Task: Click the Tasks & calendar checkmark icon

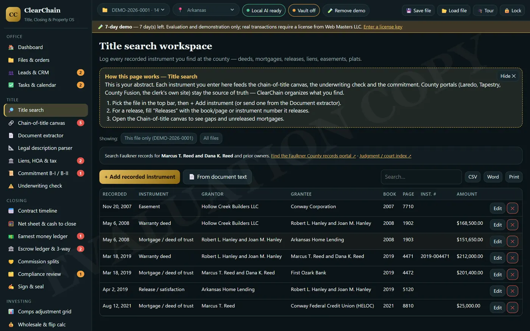Action: (11, 85)
